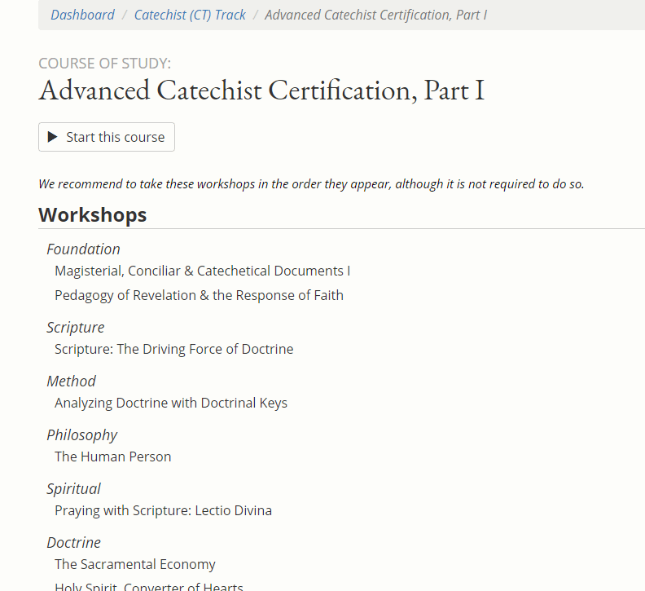Click the COURSE OF STUDY label
Screen dimensions: 645x591
[104, 64]
